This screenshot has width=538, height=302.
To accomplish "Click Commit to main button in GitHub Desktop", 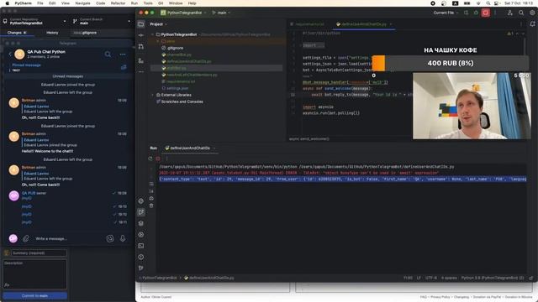I will 35,295.
